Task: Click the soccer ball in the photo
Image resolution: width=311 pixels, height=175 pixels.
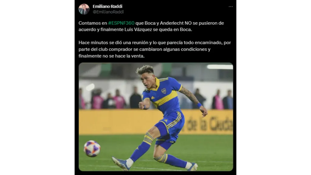Action: tap(92, 148)
